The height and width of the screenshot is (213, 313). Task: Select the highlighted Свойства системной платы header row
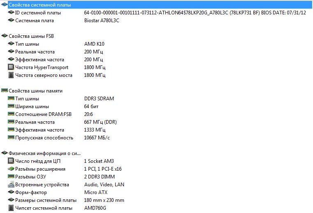[x=160, y=5]
